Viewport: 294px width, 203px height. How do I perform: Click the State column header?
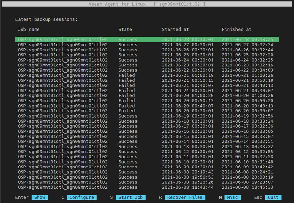coord(125,29)
